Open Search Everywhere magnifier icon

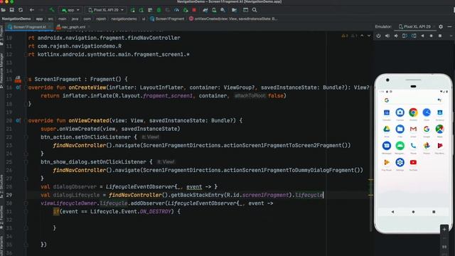coord(255,10)
